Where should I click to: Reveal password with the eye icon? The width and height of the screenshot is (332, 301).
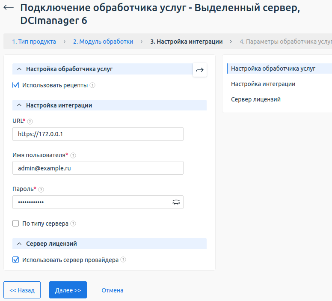point(176,203)
